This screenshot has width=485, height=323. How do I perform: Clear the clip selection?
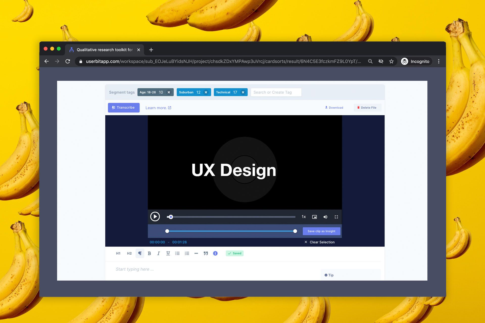(x=320, y=242)
